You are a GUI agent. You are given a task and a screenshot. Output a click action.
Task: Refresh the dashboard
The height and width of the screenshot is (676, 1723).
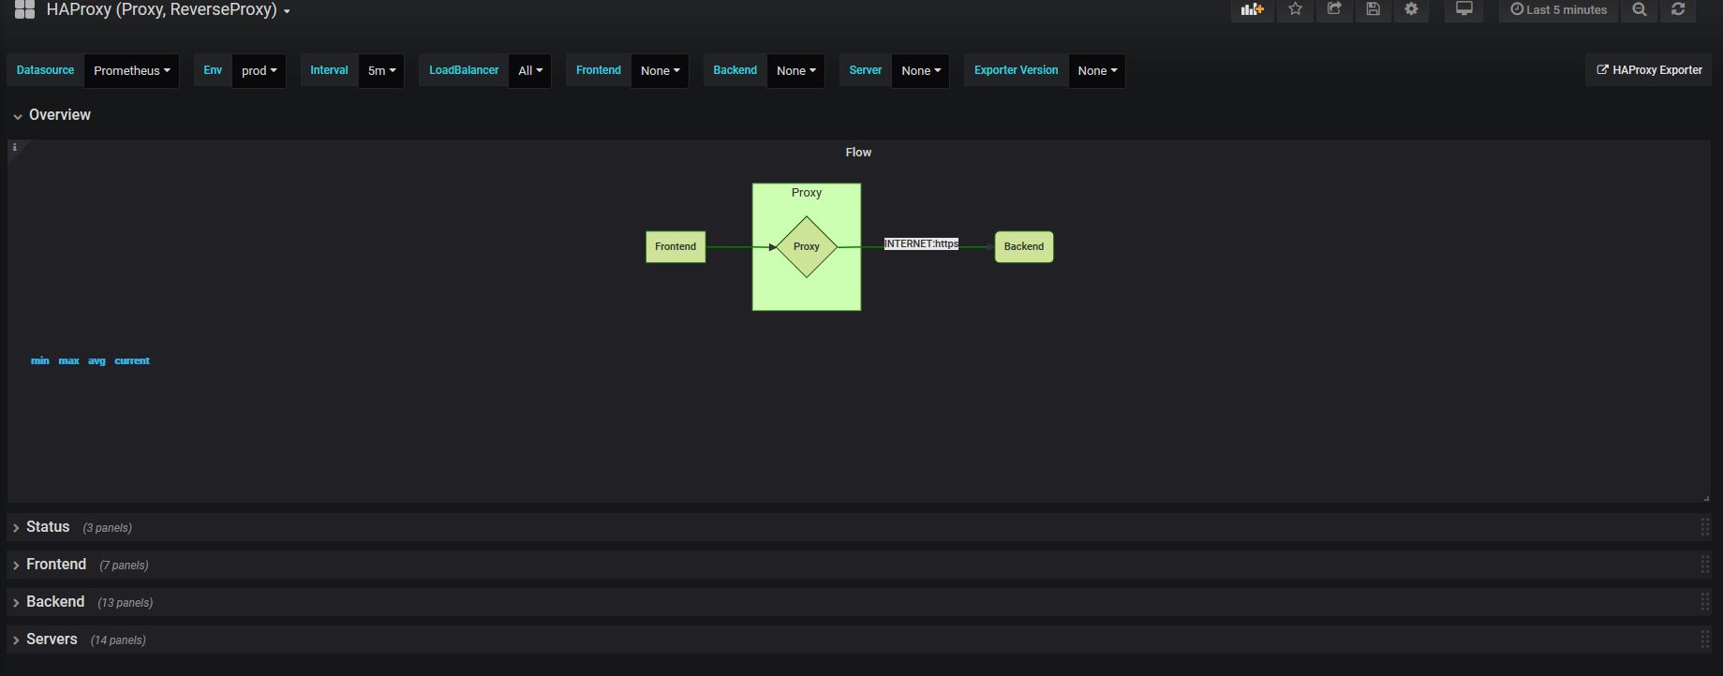pyautogui.click(x=1678, y=9)
